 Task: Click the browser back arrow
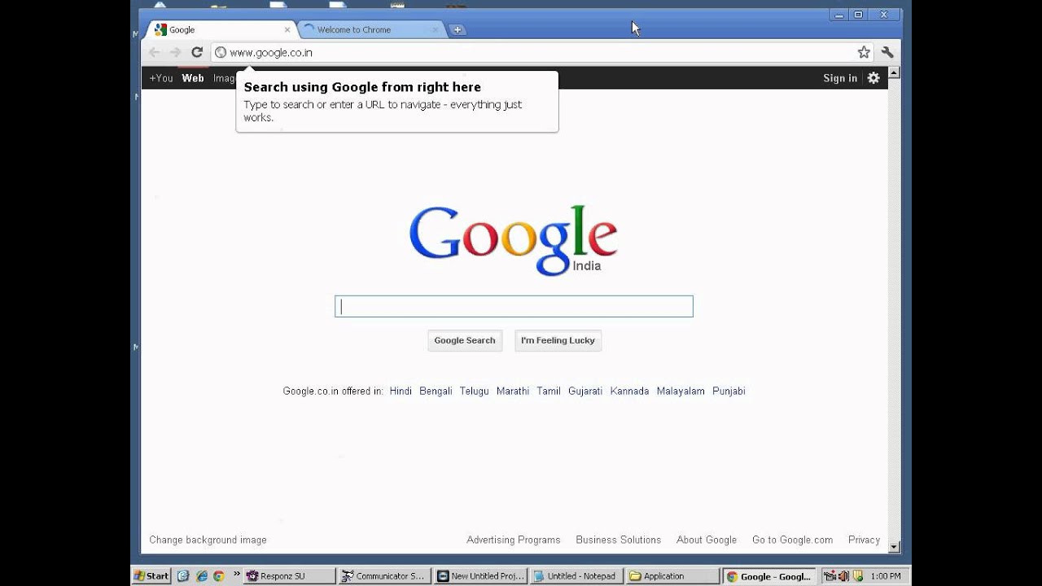tap(155, 52)
